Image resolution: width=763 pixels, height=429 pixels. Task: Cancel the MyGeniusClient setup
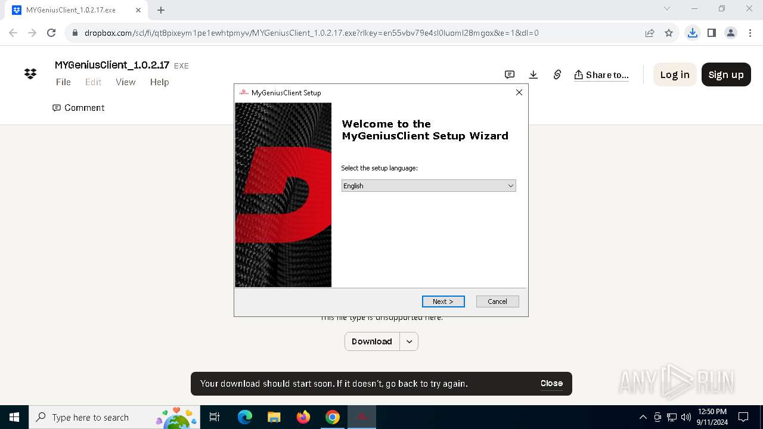click(497, 301)
